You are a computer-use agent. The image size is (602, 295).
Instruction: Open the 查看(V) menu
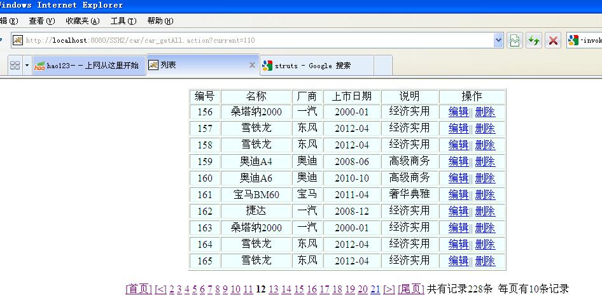pos(42,21)
